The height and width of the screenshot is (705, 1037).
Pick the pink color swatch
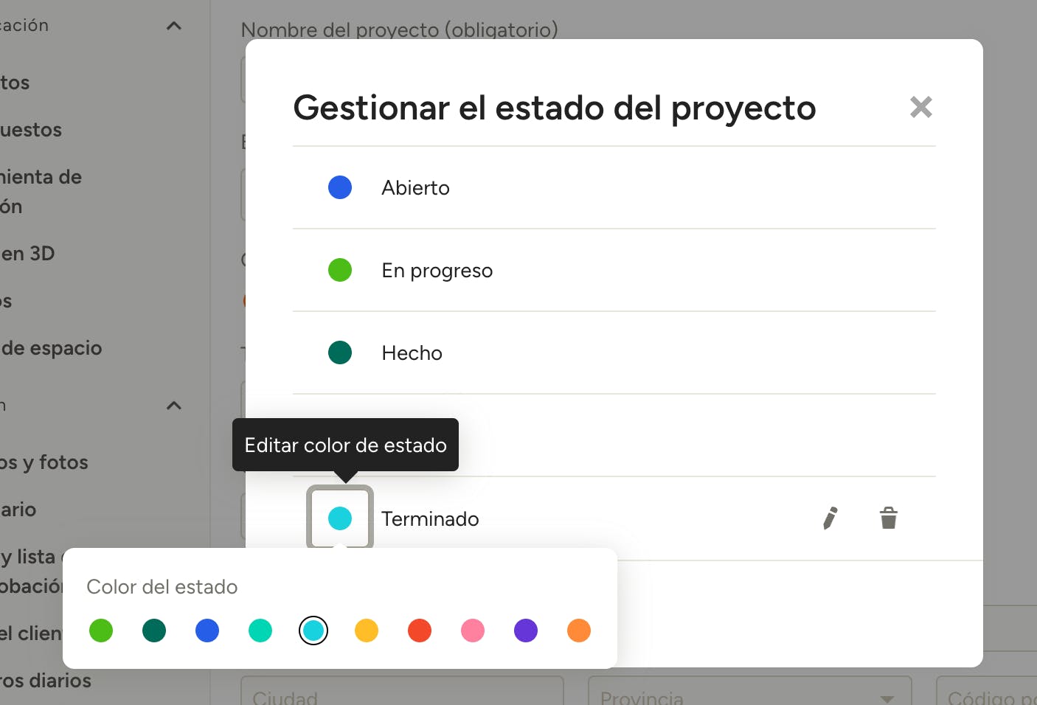click(473, 631)
